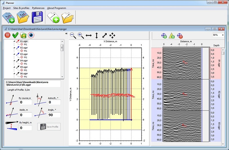Collapse left panel with double chevron
This screenshot has width=229, height=150.
click(x=66, y=33)
